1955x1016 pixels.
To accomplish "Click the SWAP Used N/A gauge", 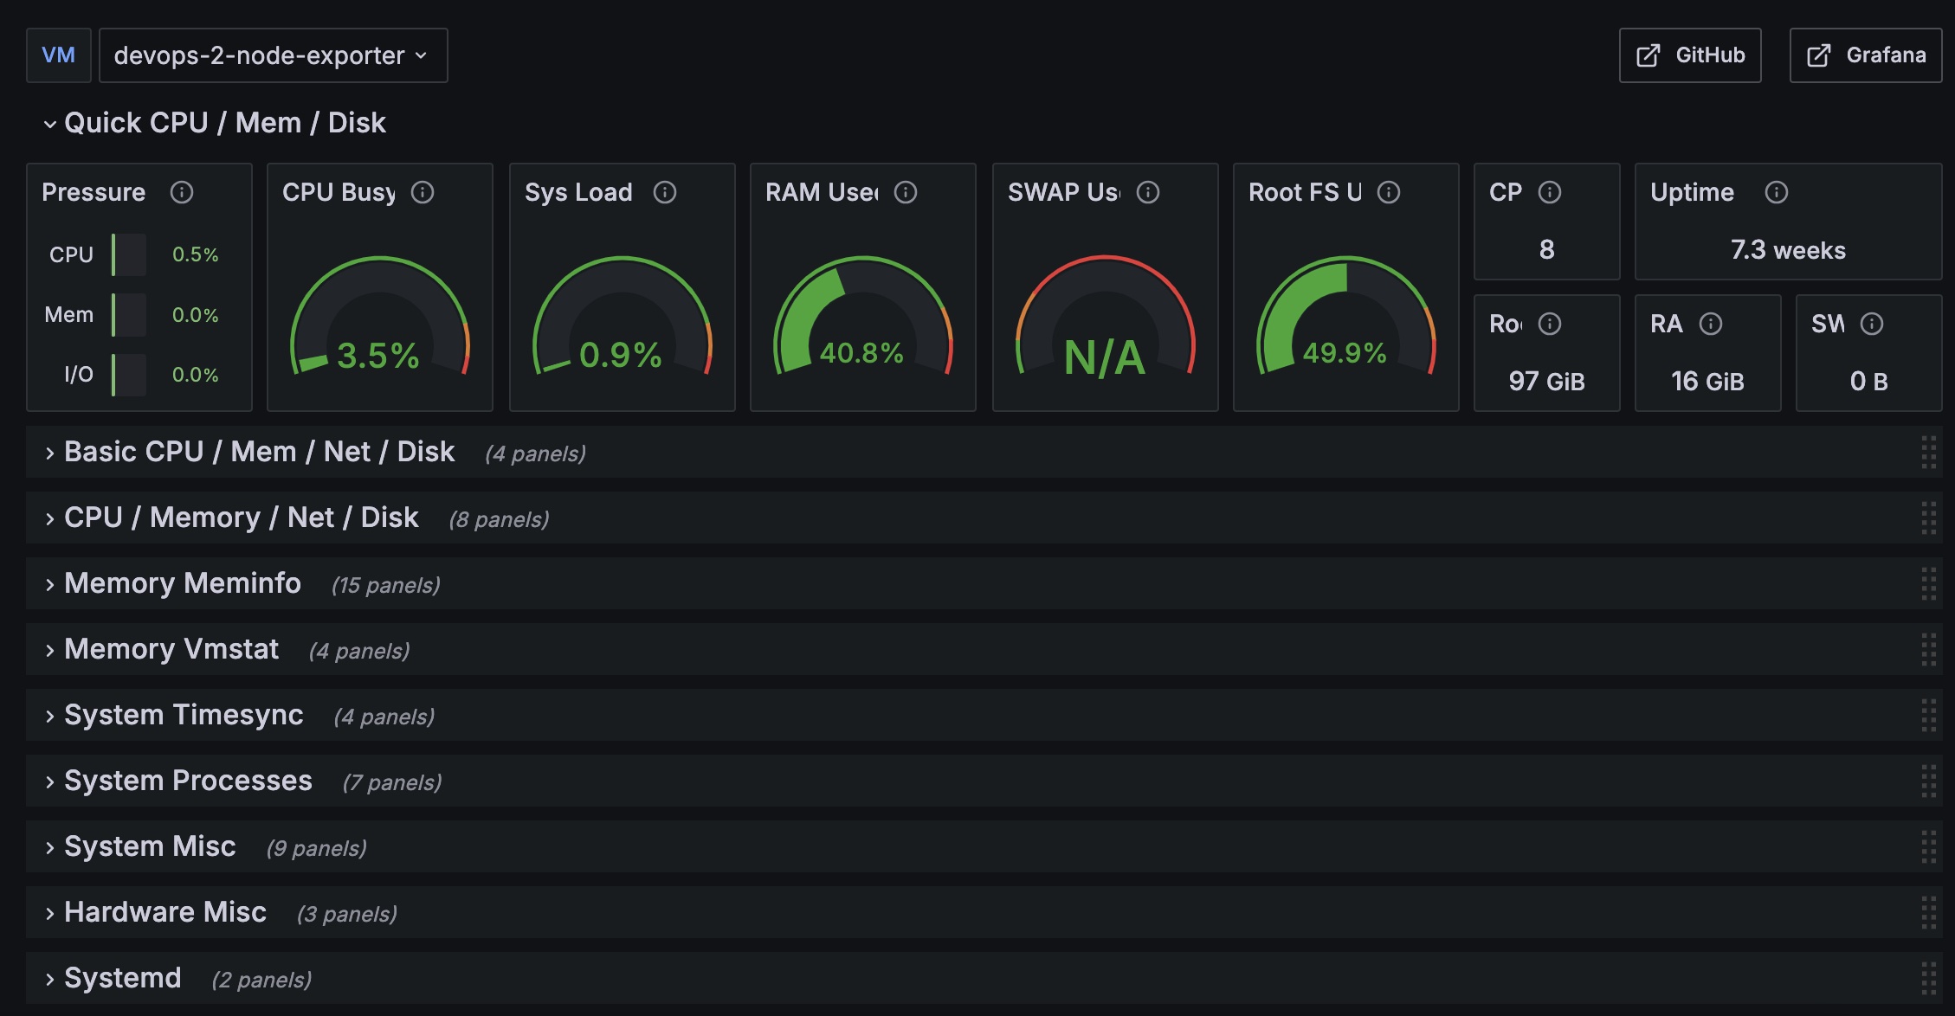I will click(x=1106, y=316).
